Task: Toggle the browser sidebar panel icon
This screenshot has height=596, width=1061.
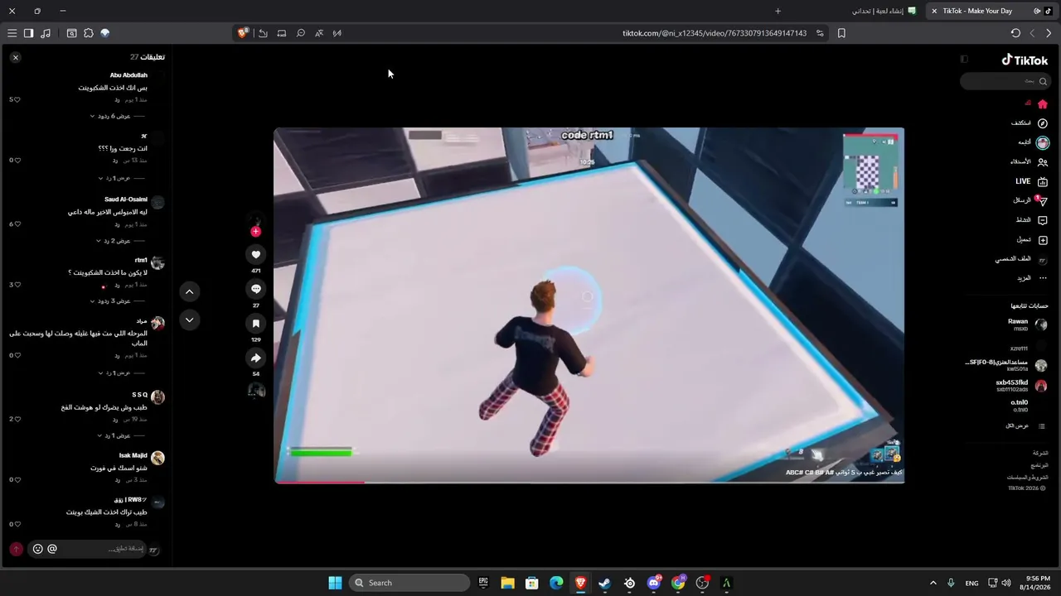Action: click(x=28, y=33)
